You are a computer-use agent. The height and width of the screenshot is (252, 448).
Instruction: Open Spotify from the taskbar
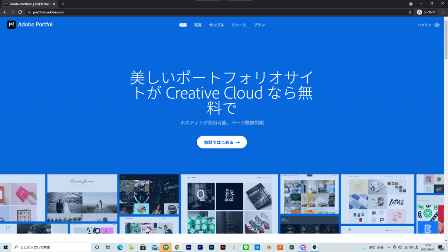pos(166,248)
